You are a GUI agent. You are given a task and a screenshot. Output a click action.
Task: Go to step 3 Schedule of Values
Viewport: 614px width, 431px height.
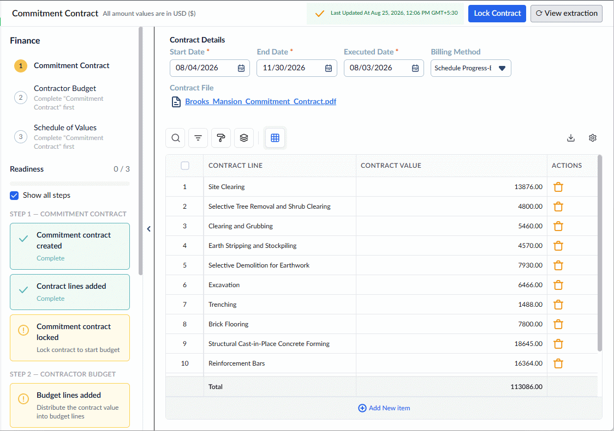click(59, 137)
